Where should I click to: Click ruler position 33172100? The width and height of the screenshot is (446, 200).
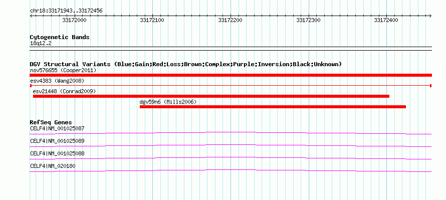pos(152,21)
